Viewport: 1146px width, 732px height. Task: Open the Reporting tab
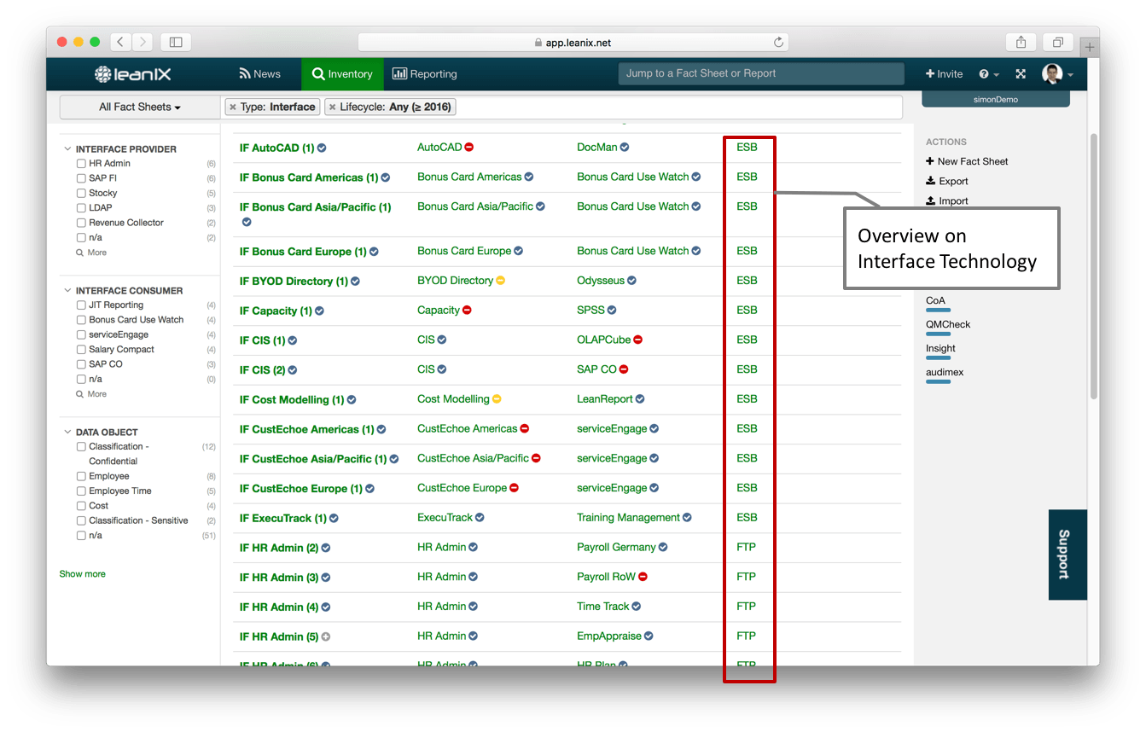point(425,74)
